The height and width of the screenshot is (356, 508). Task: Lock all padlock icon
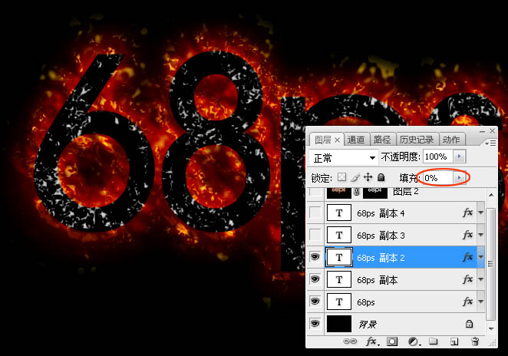pos(381,177)
